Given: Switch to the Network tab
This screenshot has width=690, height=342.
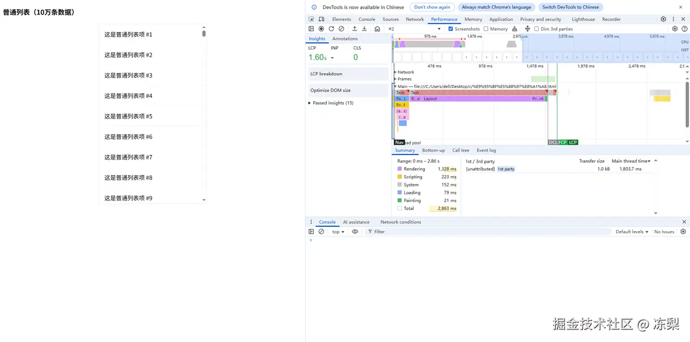Looking at the screenshot, I should click(415, 19).
